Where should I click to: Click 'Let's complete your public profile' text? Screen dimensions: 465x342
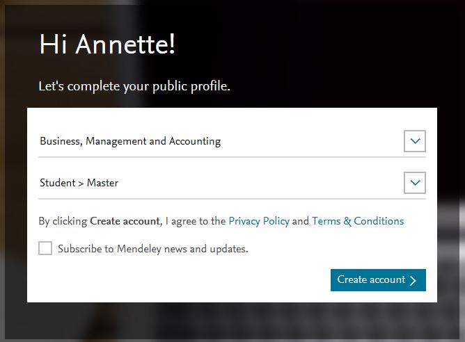pyautogui.click(x=134, y=87)
